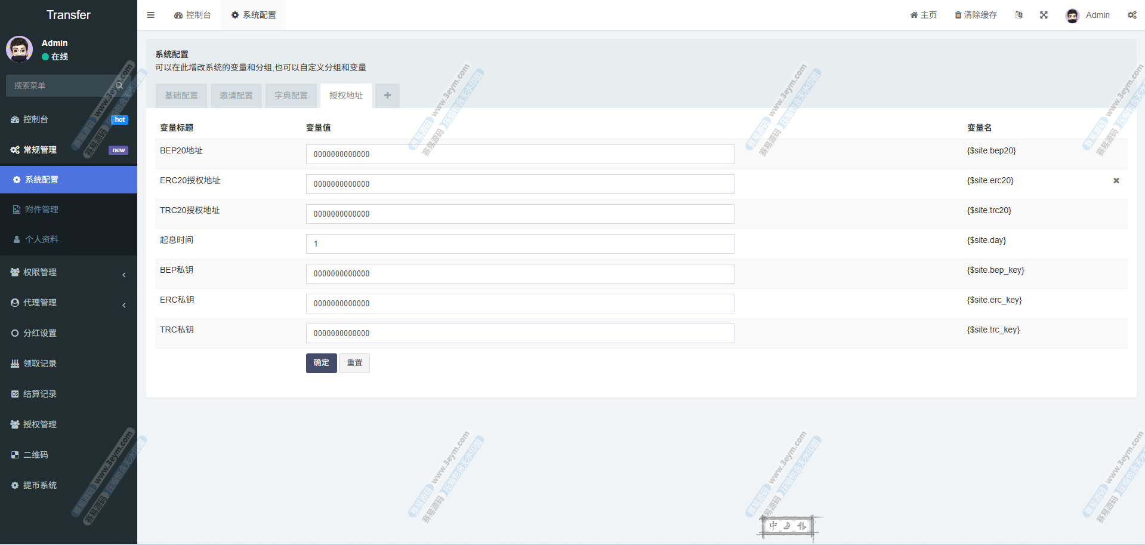Expand the 代理管理 sidebar menu
Screen dimensions: 1145x545
tap(68, 303)
